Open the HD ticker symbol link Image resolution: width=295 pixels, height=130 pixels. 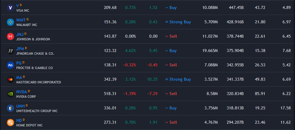click(19, 120)
